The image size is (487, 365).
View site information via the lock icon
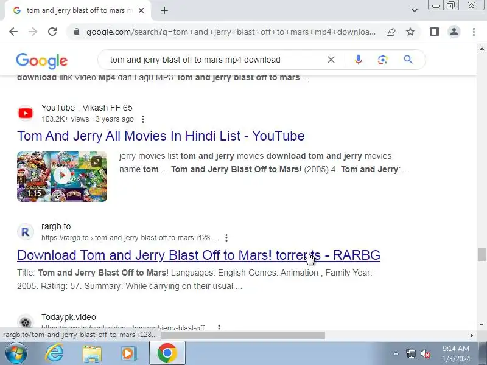tap(77, 32)
